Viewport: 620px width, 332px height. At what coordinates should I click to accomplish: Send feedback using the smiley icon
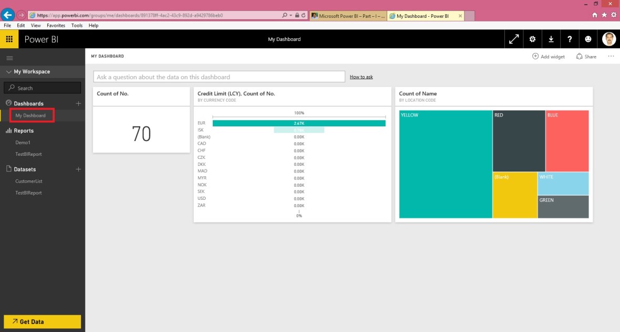588,39
